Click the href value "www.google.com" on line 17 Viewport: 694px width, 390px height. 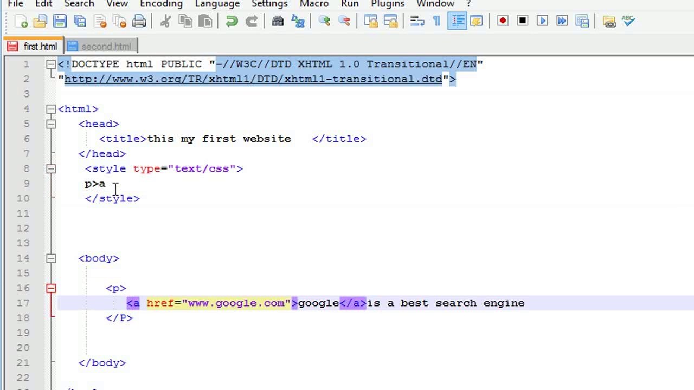click(x=236, y=303)
